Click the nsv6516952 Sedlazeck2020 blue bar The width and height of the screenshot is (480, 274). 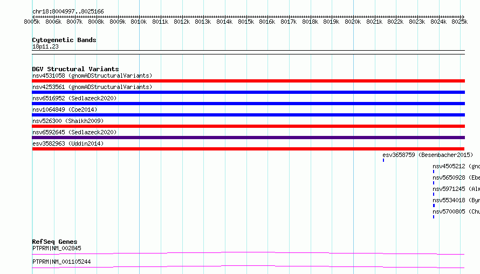coord(248,104)
